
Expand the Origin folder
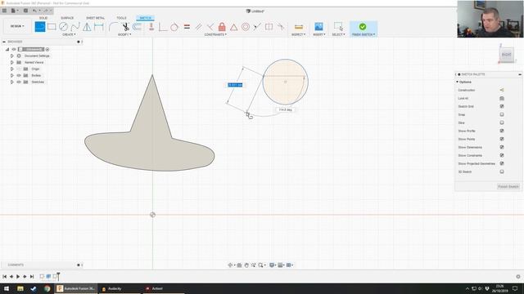click(x=12, y=69)
